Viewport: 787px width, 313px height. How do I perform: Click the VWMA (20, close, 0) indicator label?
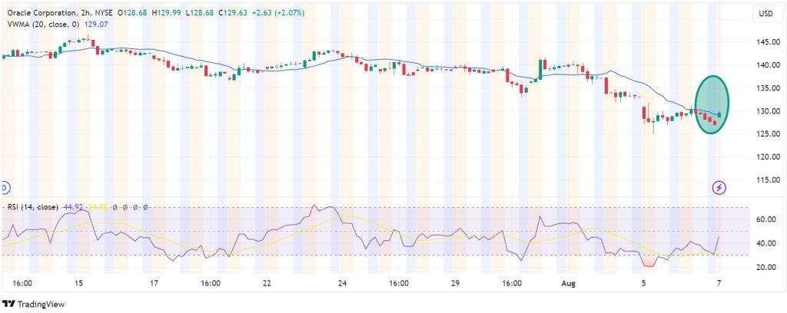[x=44, y=23]
